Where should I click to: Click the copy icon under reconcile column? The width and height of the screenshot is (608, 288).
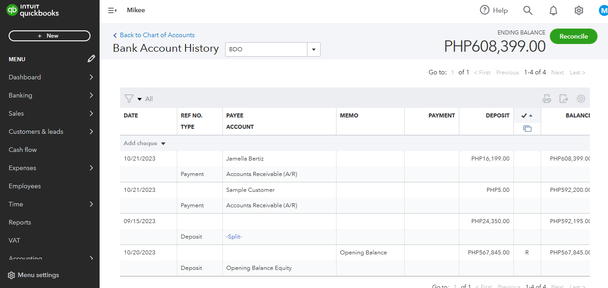tap(527, 129)
